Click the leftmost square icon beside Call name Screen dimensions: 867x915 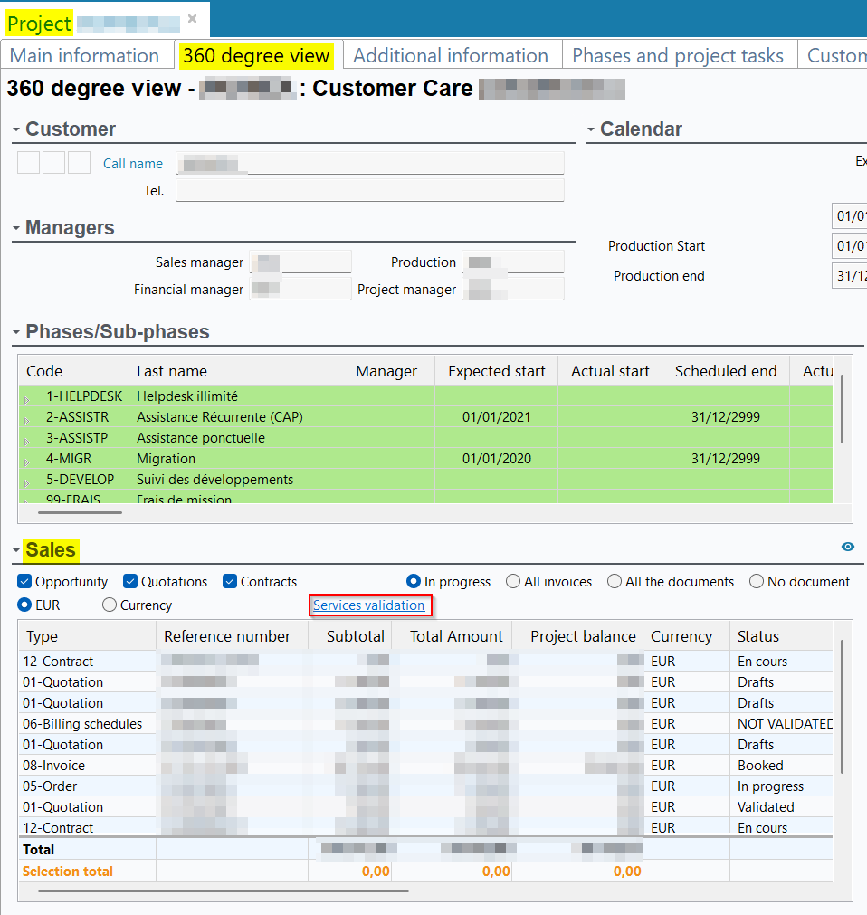pyautogui.click(x=29, y=163)
